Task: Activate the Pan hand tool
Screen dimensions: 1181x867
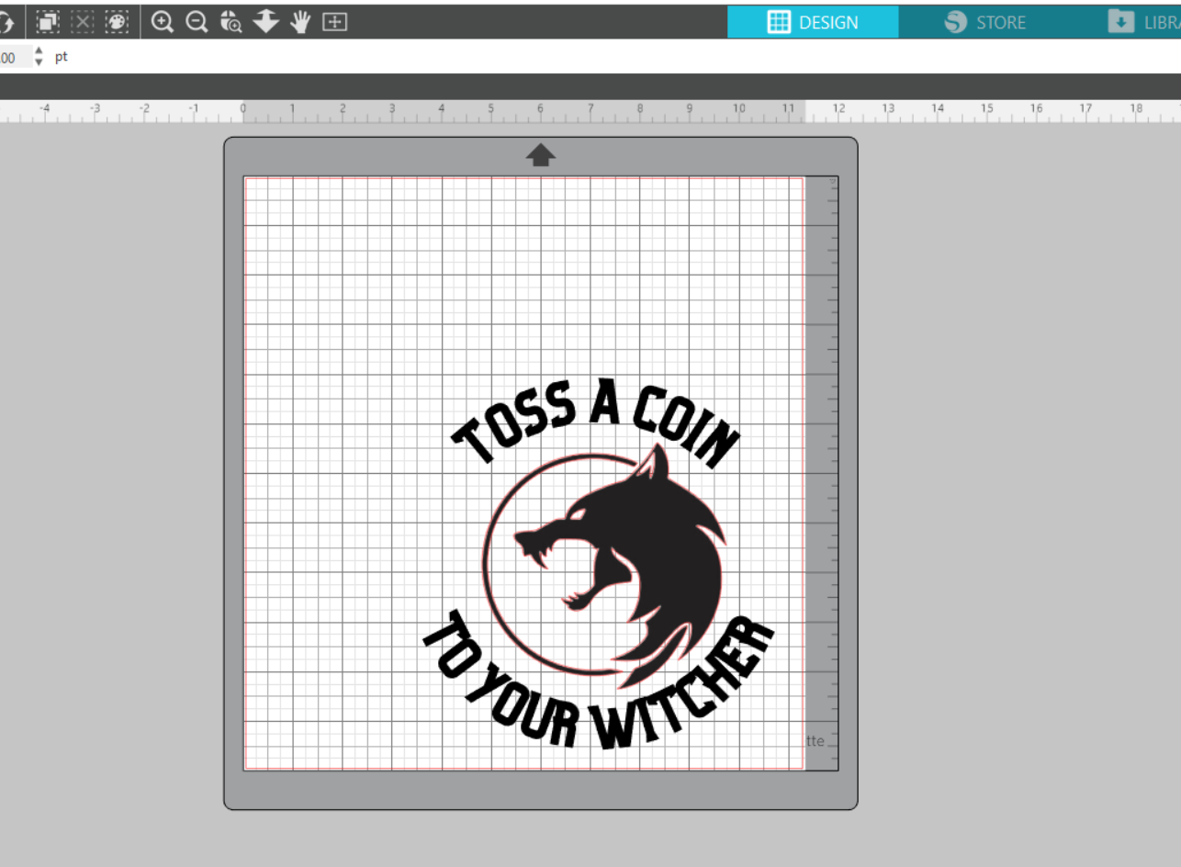Action: pyautogui.click(x=300, y=22)
